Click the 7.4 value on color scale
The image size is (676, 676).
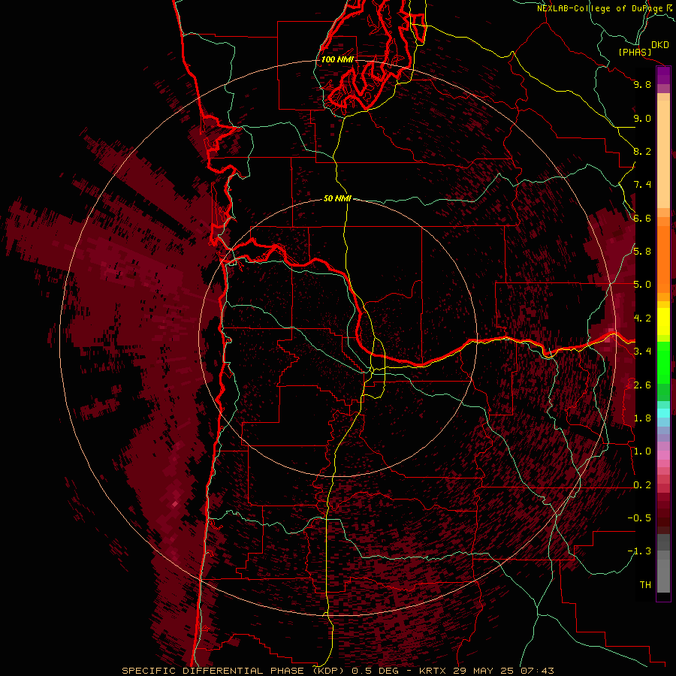tap(642, 185)
